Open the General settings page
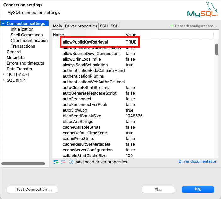The width and height of the screenshot is (221, 199). click(x=14, y=52)
